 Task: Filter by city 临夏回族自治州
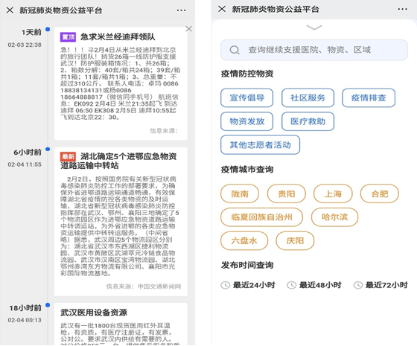pyautogui.click(x=261, y=217)
